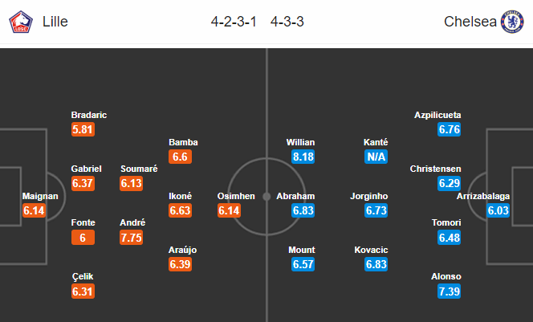
Task: Open the Chelsea team name link
Action: click(470, 22)
